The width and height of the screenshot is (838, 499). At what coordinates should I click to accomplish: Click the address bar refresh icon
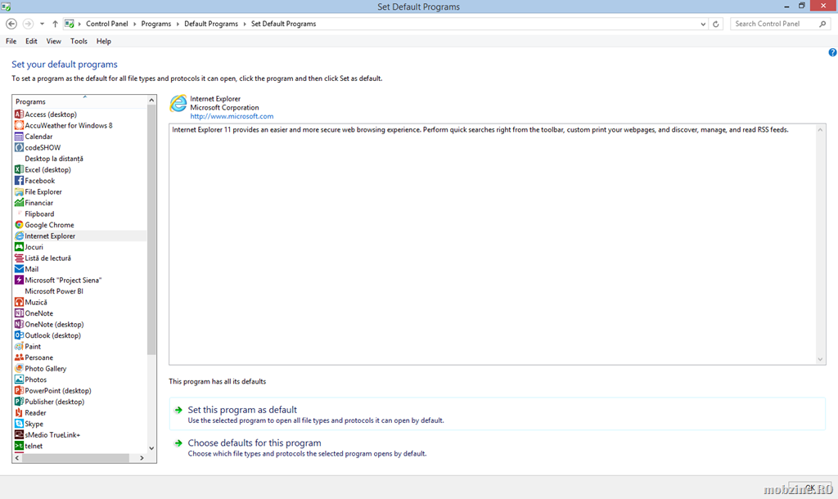(x=717, y=24)
